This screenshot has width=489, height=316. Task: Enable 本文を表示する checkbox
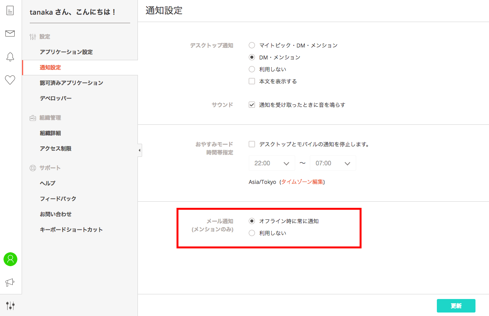[x=252, y=81]
